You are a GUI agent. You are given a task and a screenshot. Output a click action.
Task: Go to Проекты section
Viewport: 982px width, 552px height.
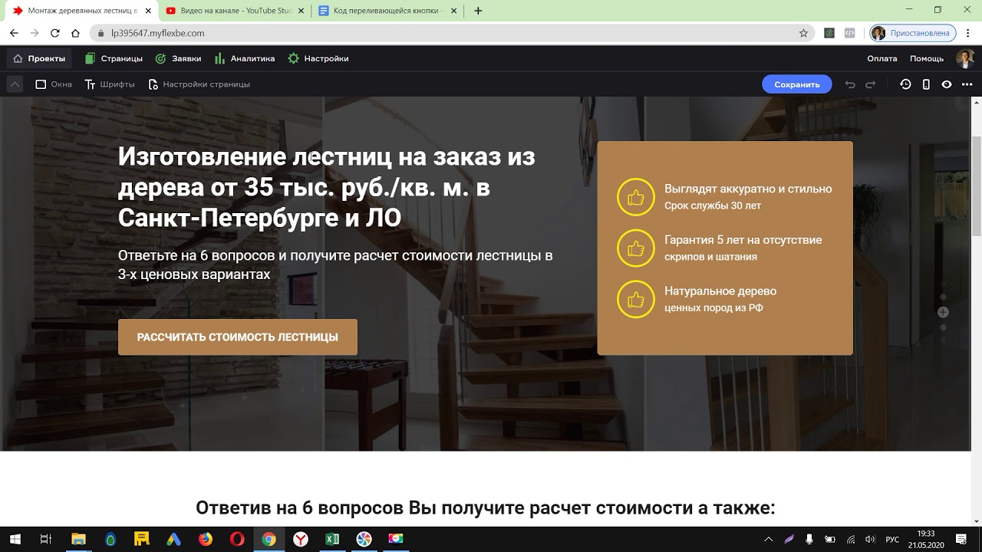[x=39, y=58]
